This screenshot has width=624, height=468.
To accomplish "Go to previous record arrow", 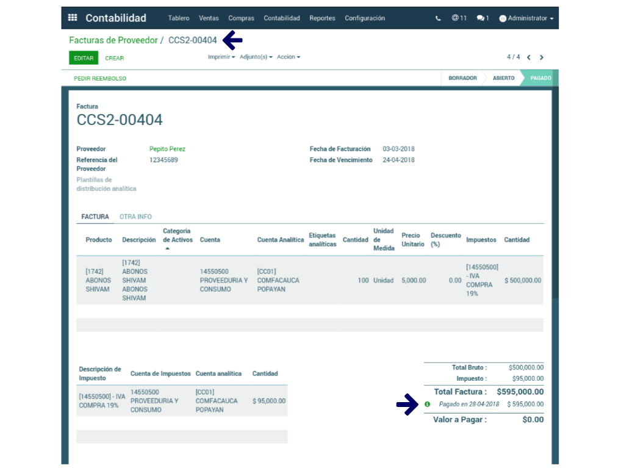I will (x=529, y=57).
